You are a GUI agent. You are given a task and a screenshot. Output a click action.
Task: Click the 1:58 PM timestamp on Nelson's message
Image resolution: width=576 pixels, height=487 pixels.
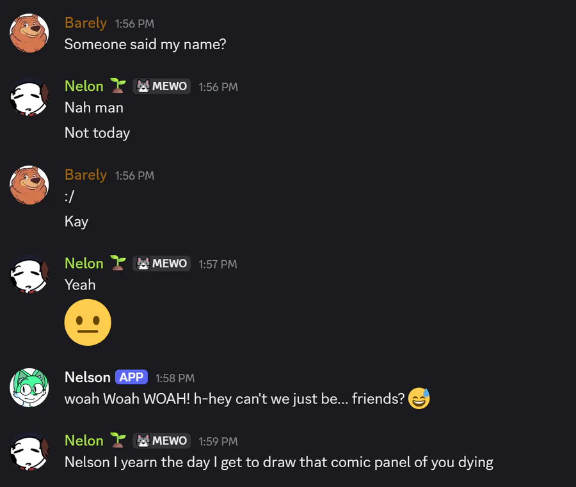pyautogui.click(x=175, y=378)
